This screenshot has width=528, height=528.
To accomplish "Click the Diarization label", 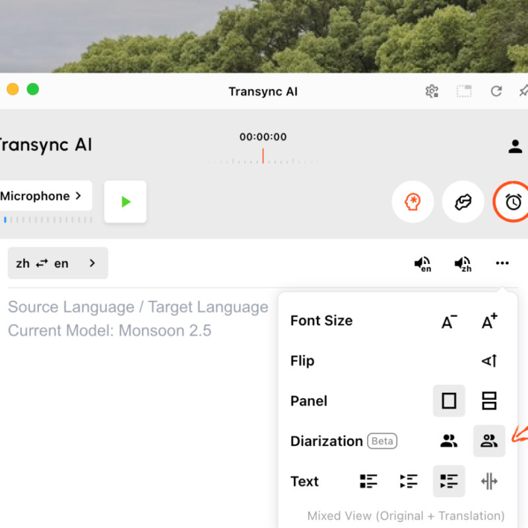I will coord(326,441).
